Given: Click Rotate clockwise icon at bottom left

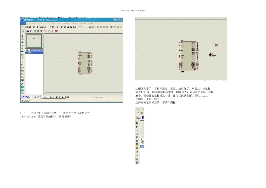Looking at the screenshot, I should click(x=24, y=97).
